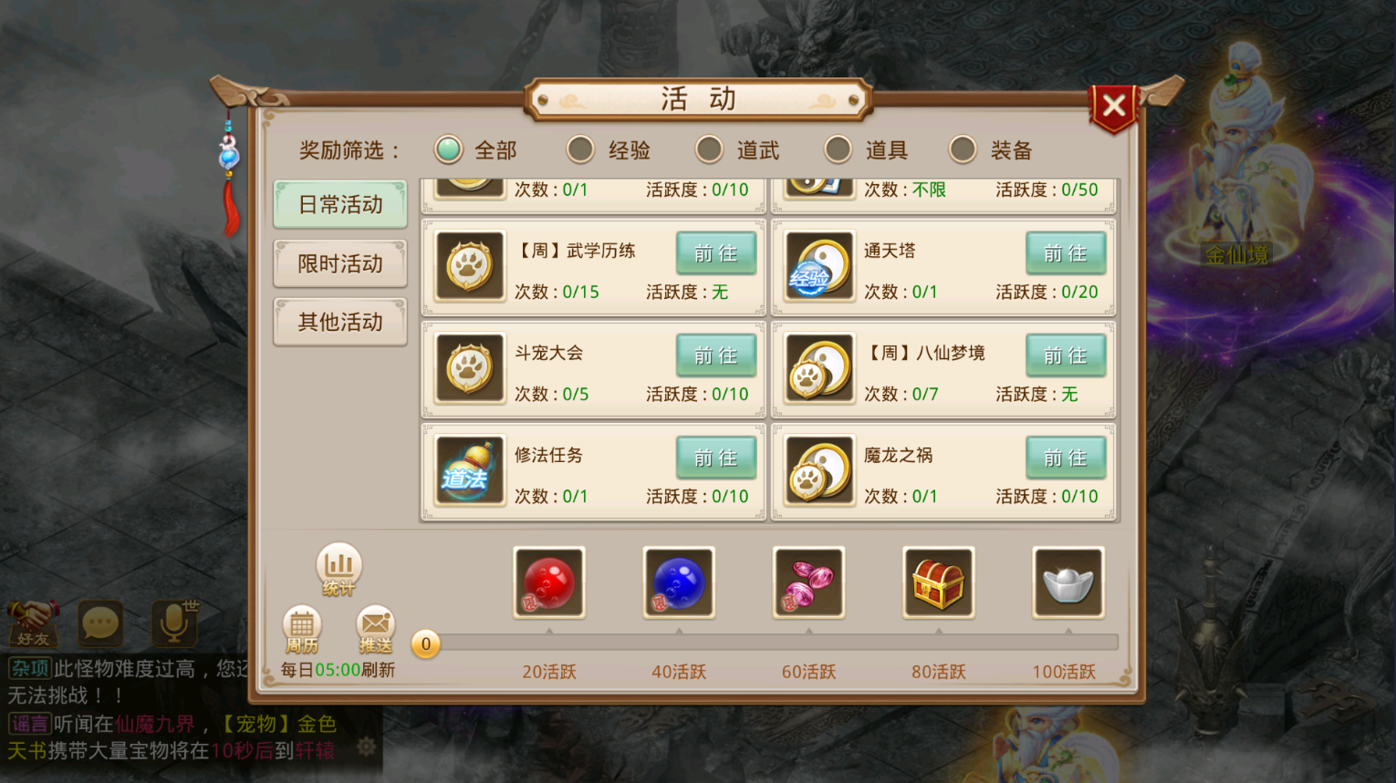Open the 周历 weekly calendar icon
The image size is (1396, 783).
point(302,630)
